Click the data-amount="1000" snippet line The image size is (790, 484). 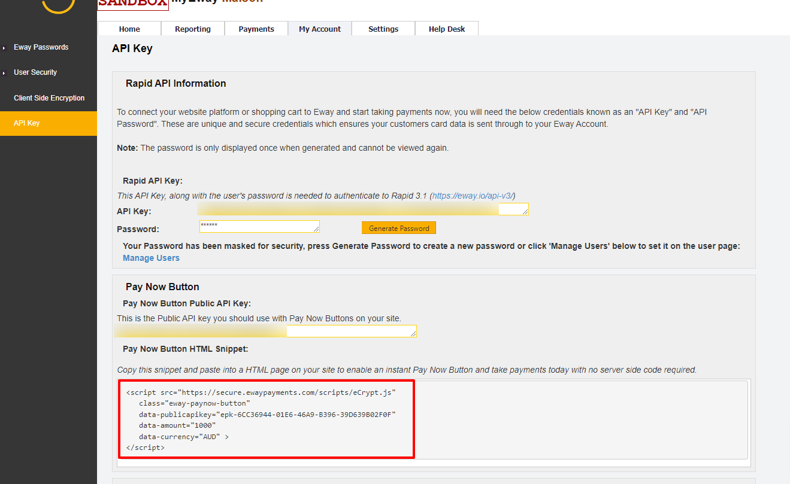[177, 425]
